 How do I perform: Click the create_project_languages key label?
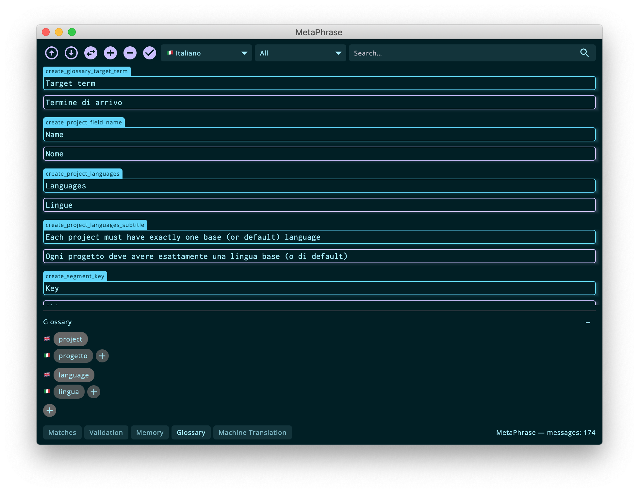[83, 174]
